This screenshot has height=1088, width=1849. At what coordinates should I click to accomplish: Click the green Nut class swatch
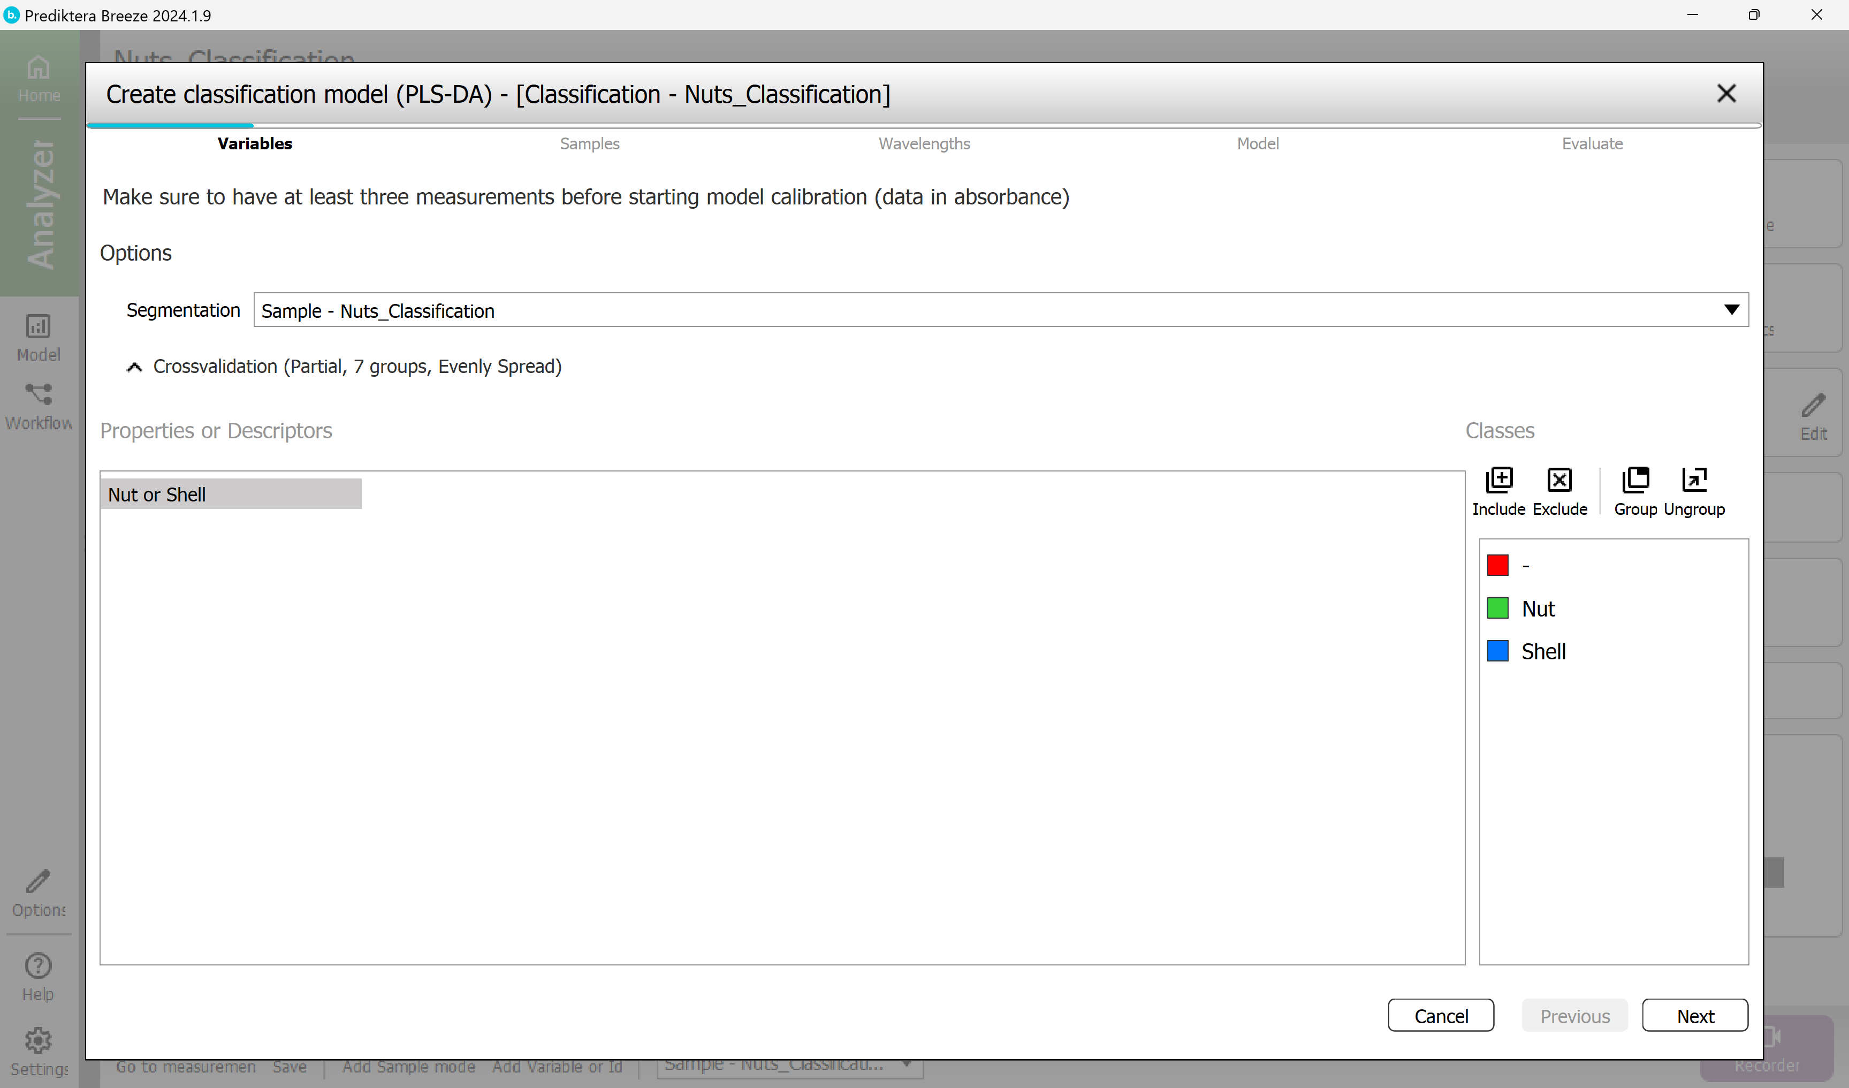point(1497,608)
